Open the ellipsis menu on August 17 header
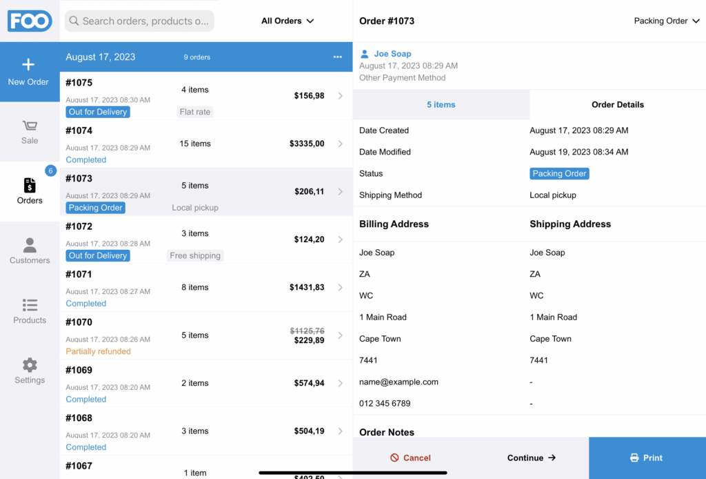 337,57
